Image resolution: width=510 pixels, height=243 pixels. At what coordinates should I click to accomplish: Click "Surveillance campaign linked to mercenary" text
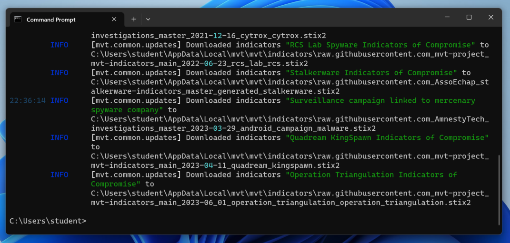(380, 101)
